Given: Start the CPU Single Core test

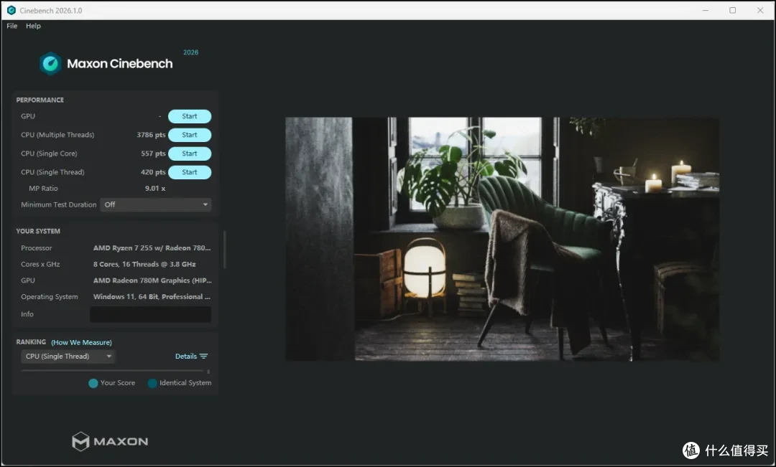Looking at the screenshot, I should (190, 154).
